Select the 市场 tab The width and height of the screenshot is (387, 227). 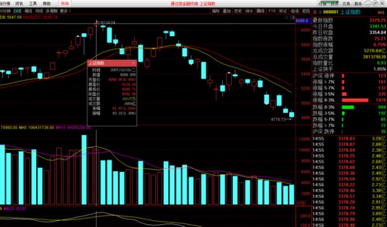pos(65,4)
